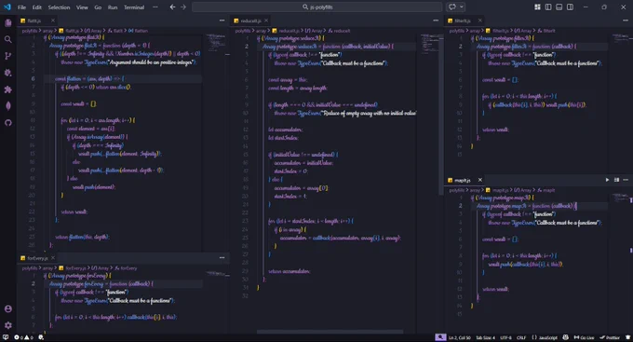Open the MongoDB leaf icon view

point(8,106)
